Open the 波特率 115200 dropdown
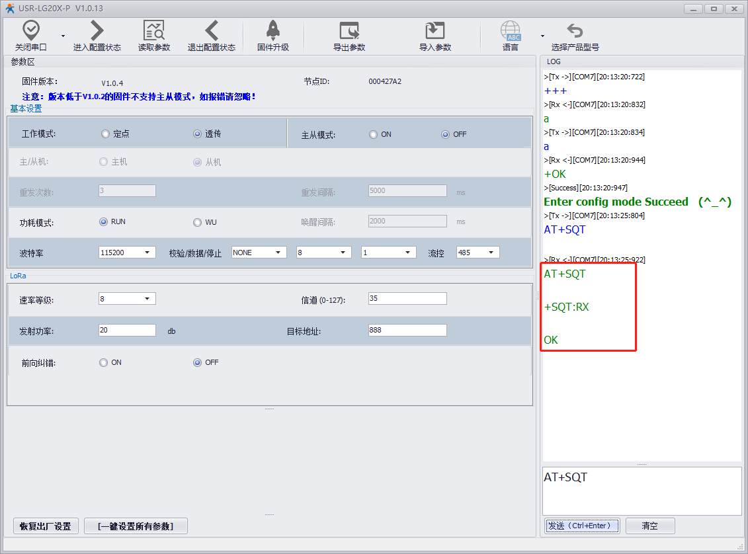748x554 pixels. pyautogui.click(x=127, y=253)
